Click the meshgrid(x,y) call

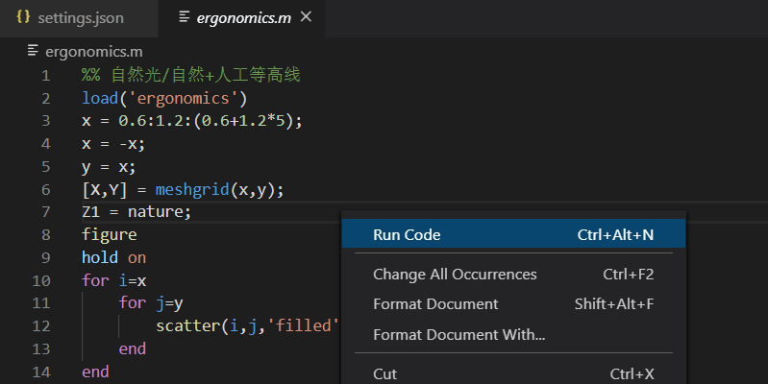click(x=219, y=189)
